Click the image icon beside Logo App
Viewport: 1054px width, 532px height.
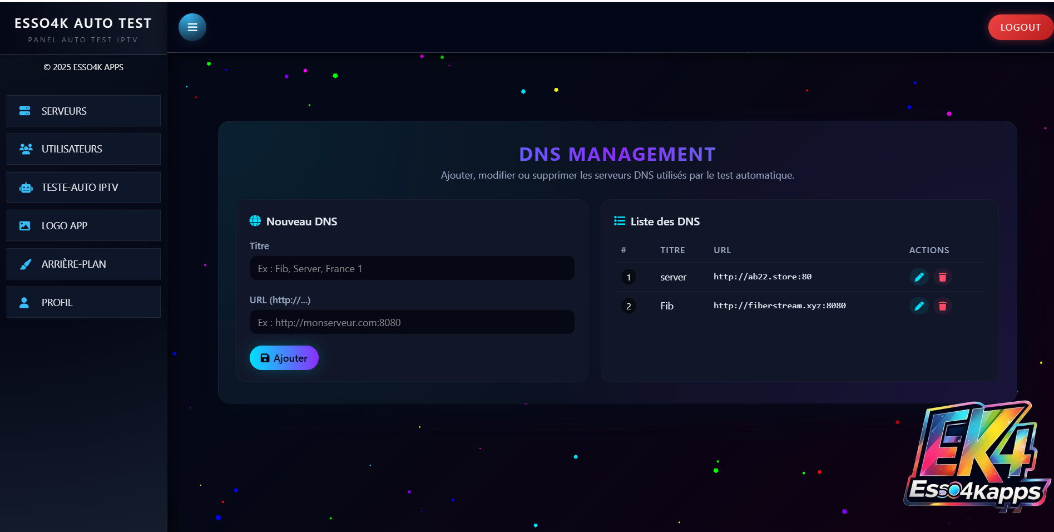click(25, 226)
